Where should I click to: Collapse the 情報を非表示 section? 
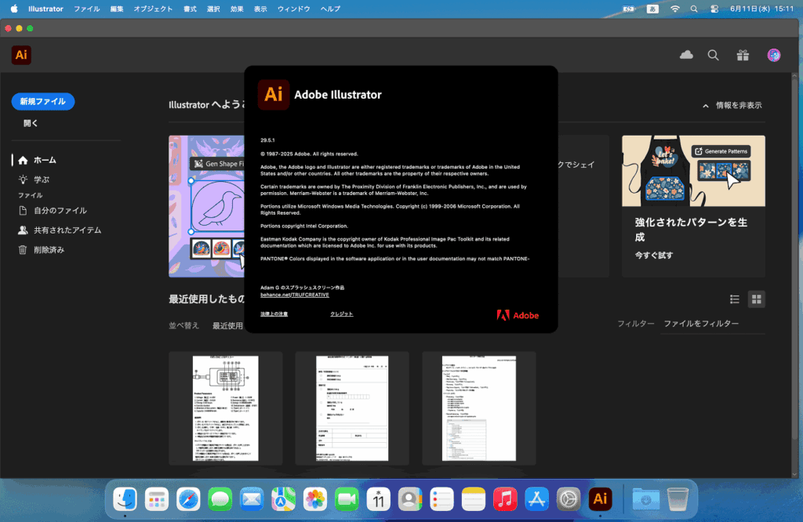pos(732,106)
